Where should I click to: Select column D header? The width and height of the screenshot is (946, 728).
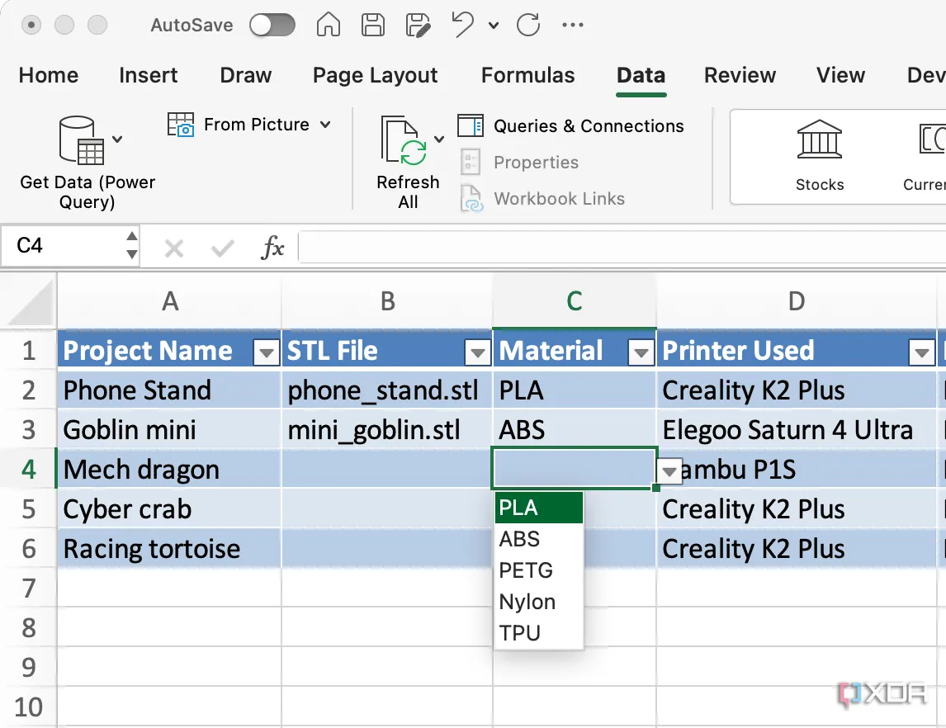(x=797, y=300)
